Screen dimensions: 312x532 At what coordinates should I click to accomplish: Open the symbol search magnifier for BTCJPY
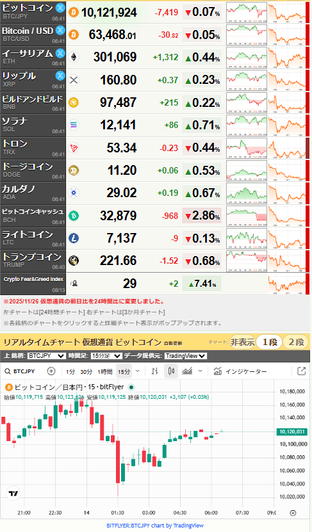coord(8,371)
